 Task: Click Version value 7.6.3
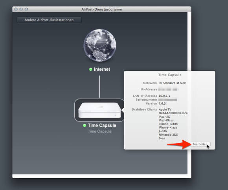pyautogui.click(x=162, y=103)
